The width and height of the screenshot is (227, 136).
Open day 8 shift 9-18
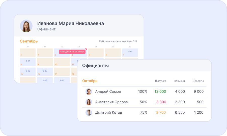(x=28, y=62)
